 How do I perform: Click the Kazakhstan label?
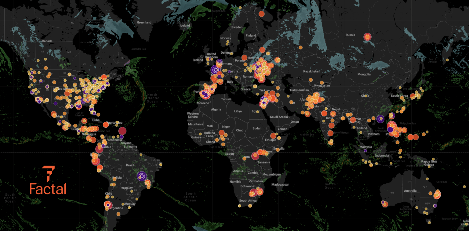click(311, 71)
